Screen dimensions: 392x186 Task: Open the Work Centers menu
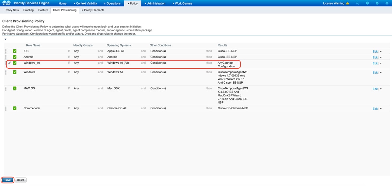point(182,3)
